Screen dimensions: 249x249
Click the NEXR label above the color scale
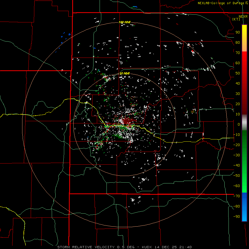[243, 17]
